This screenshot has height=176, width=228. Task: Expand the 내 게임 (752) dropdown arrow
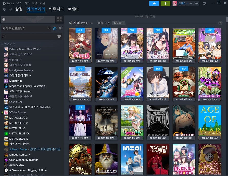(91, 23)
